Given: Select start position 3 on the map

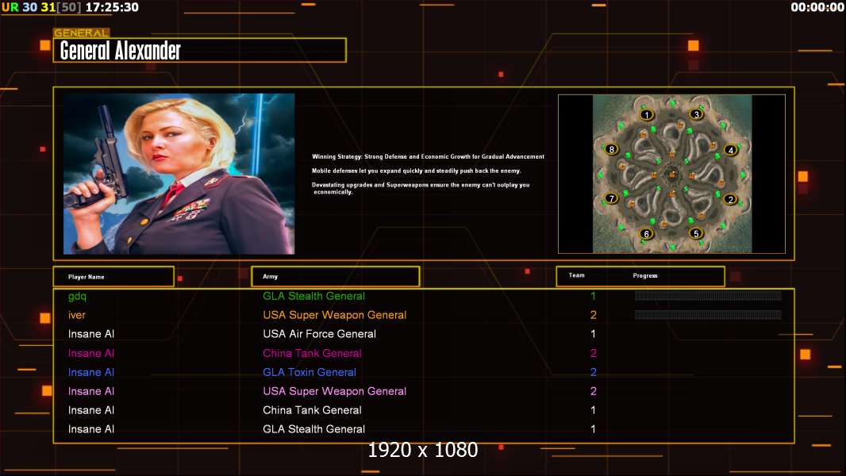Looking at the screenshot, I should pos(697,114).
